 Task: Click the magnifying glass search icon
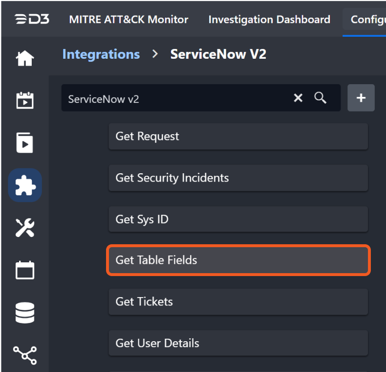[321, 98]
